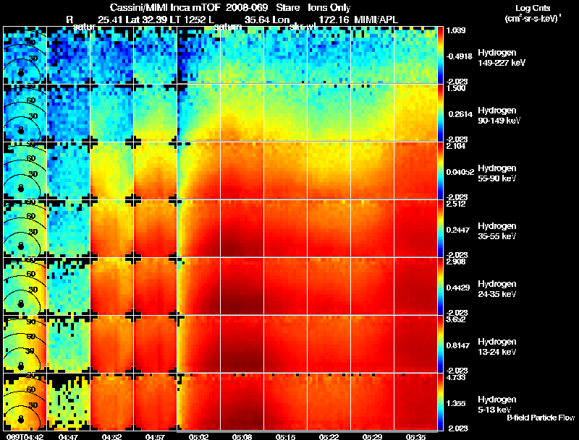Click the 05:08 time label
The image size is (579, 440).
tap(242, 436)
